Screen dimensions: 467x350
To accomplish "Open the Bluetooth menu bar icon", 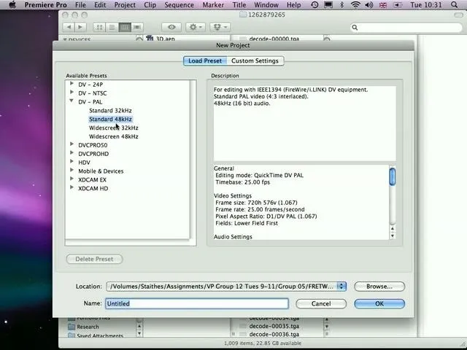I will [342, 5].
